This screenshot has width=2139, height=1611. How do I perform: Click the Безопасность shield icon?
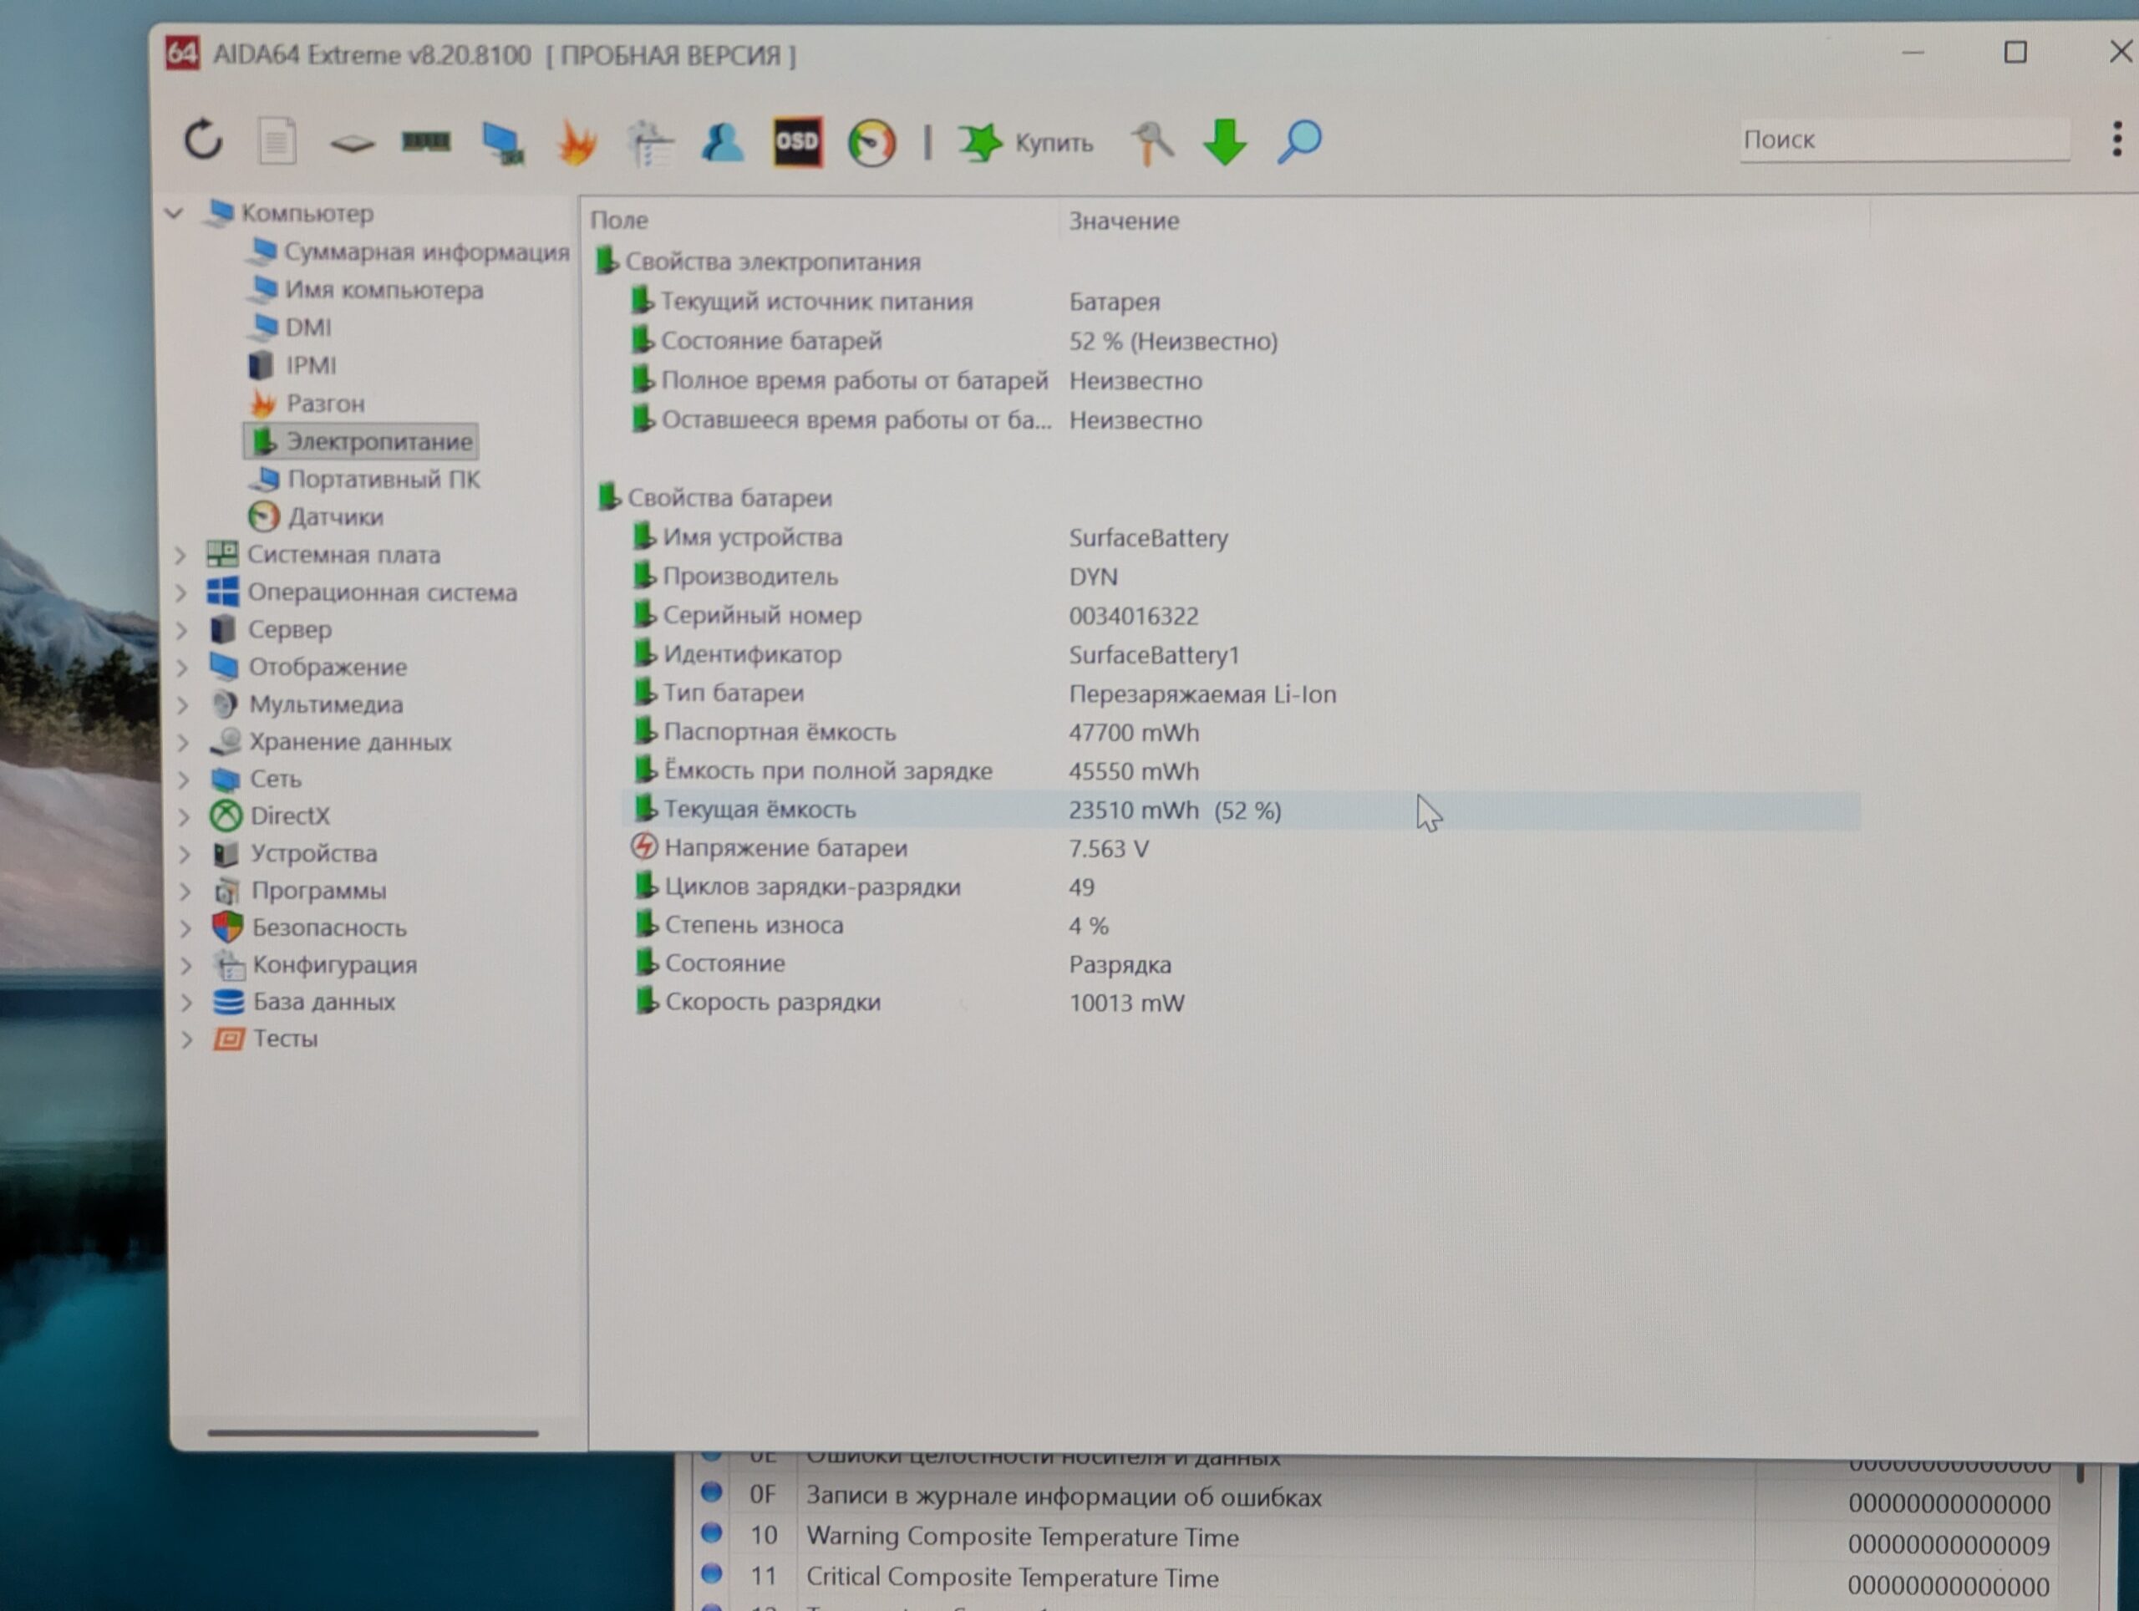(227, 927)
